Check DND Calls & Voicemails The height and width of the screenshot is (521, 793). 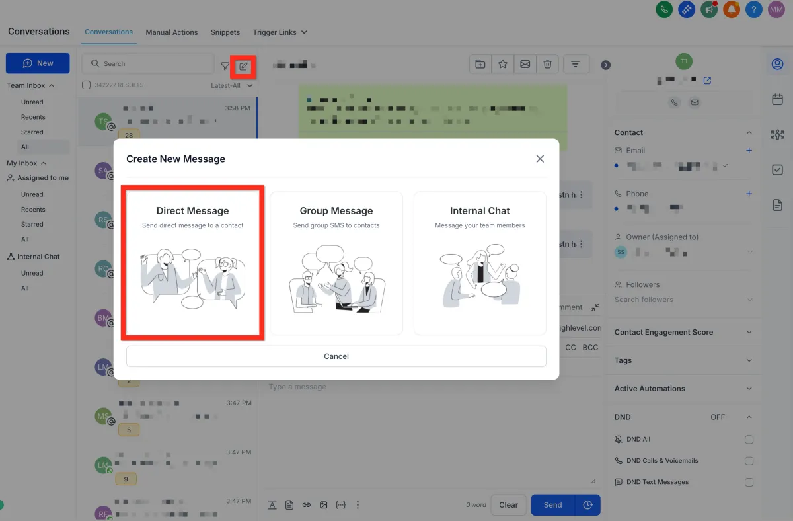click(749, 461)
